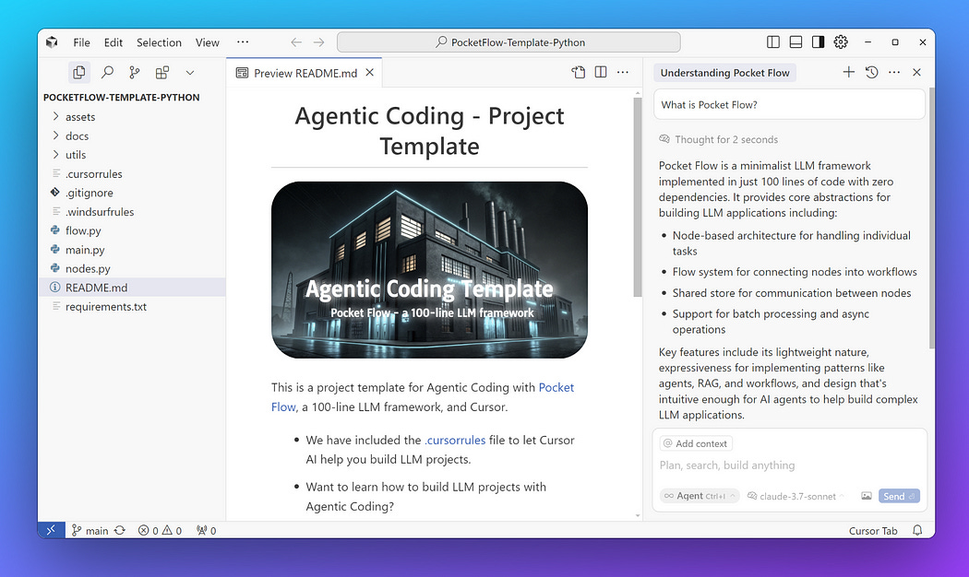Image resolution: width=969 pixels, height=577 pixels.
Task: Open the claude-3.7-sonnet model dropdown
Action: point(796,495)
